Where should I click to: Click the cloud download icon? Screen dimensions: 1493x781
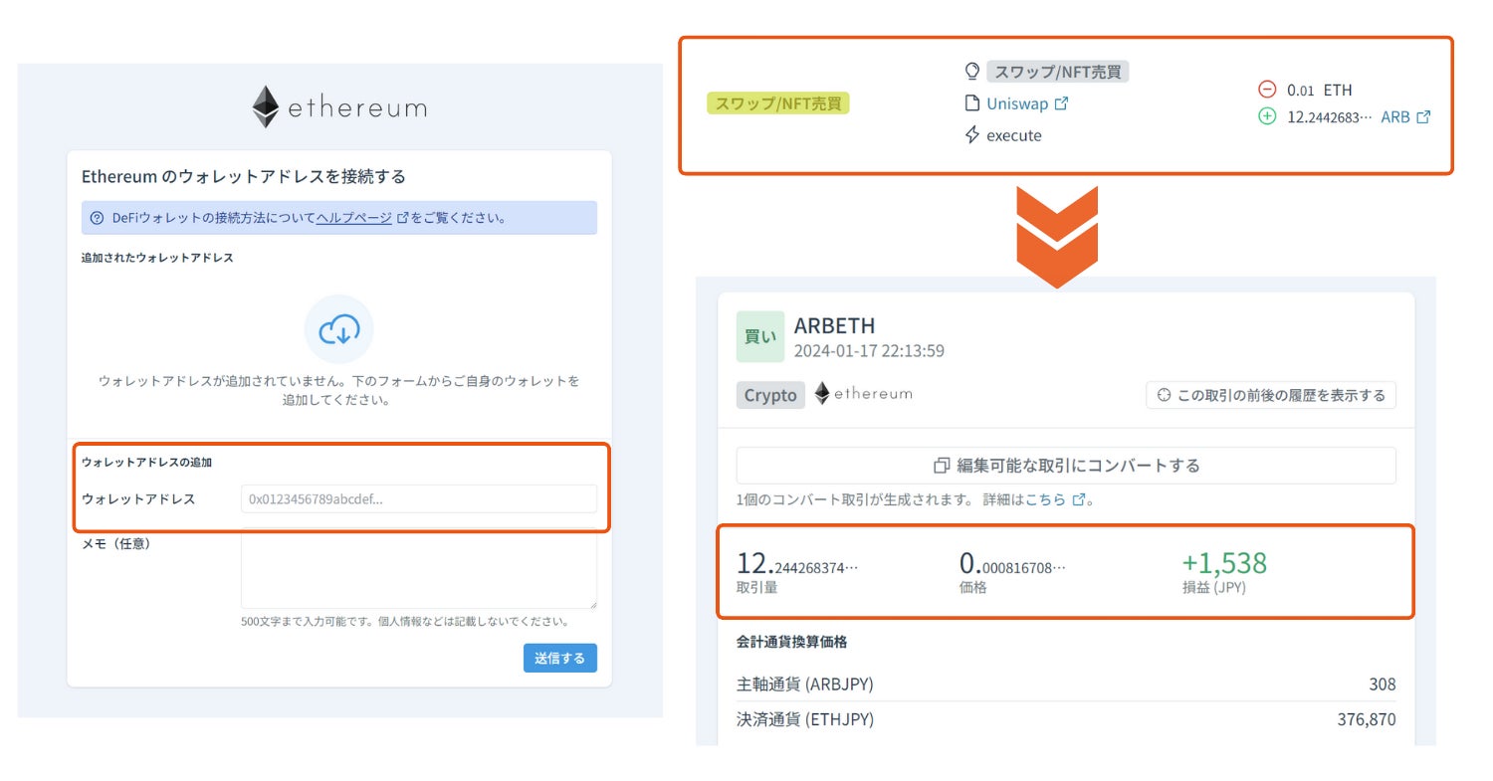click(x=339, y=329)
